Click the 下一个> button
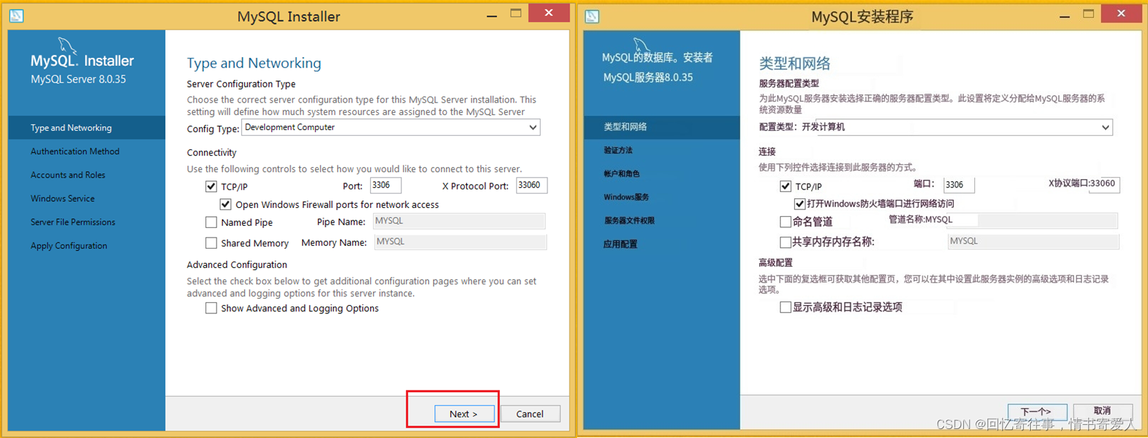This screenshot has width=1148, height=438. pos(1037,412)
